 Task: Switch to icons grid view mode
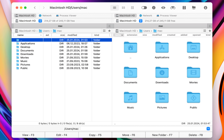132,7
